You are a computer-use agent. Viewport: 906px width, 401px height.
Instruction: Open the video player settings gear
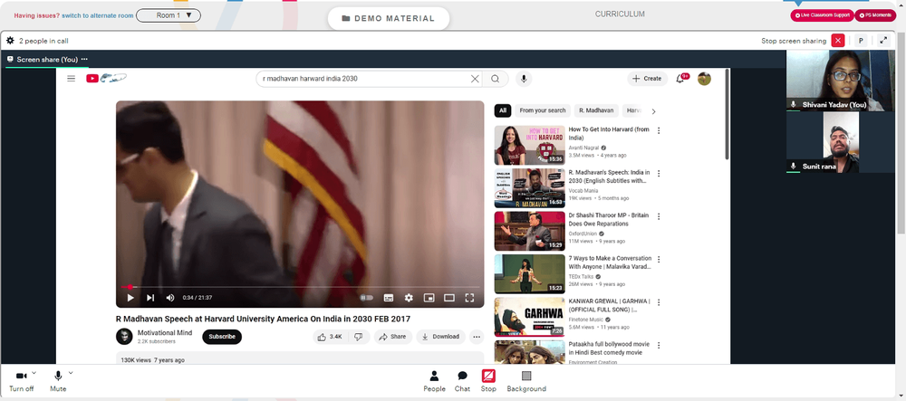(409, 298)
